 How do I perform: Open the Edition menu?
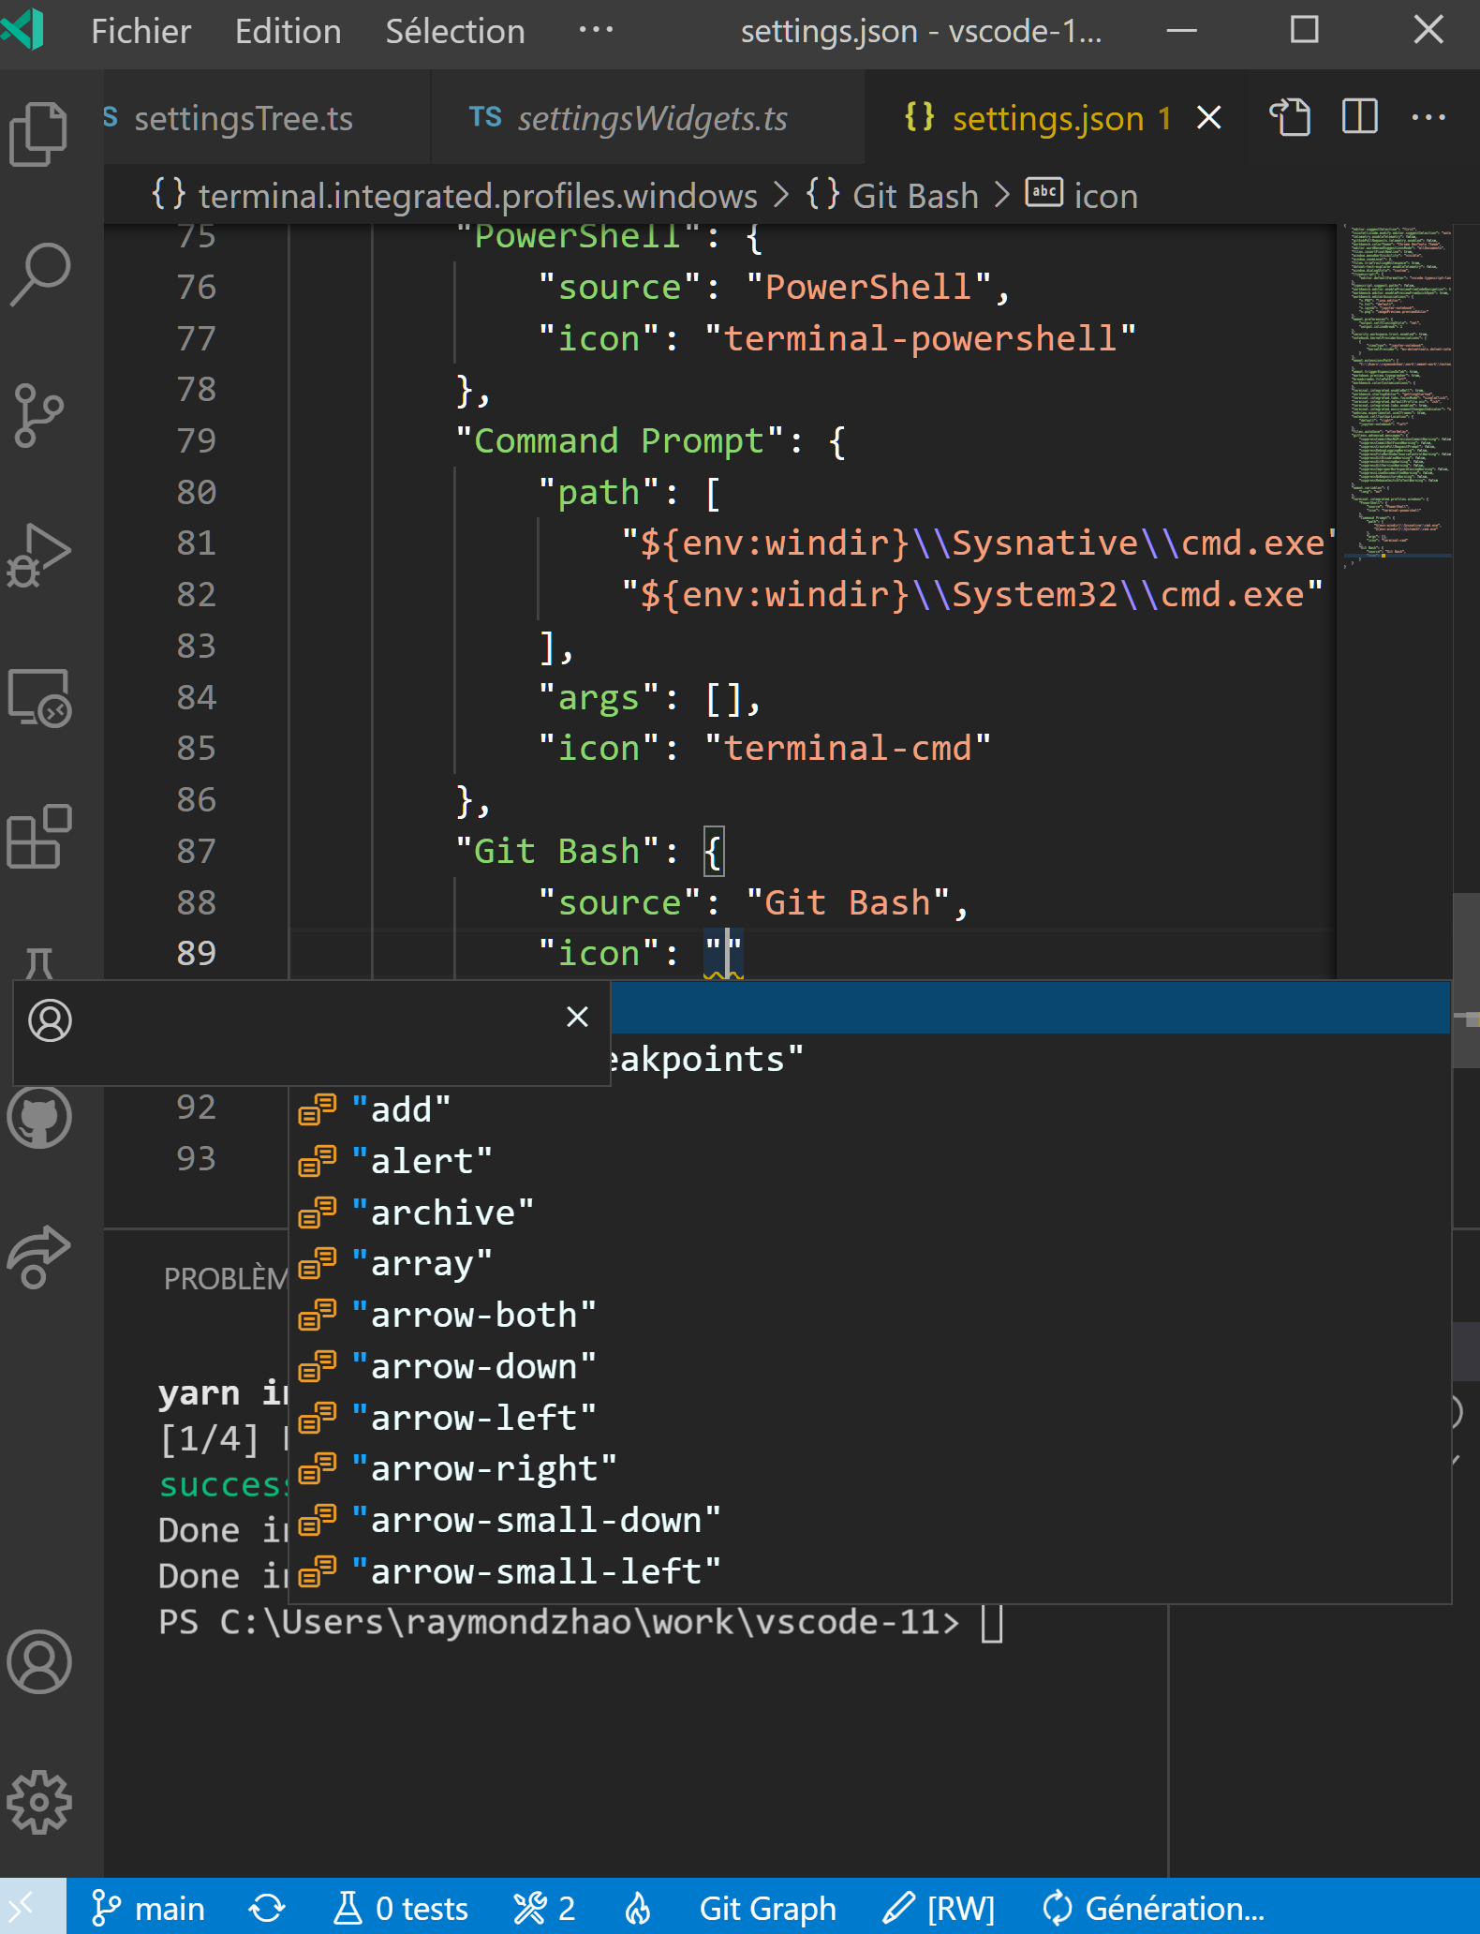pos(288,31)
